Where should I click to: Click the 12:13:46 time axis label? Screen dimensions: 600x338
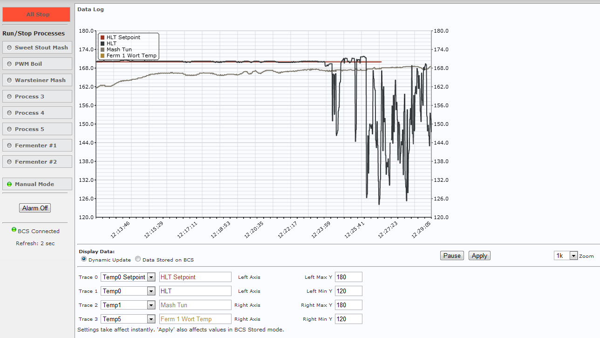[x=120, y=229]
